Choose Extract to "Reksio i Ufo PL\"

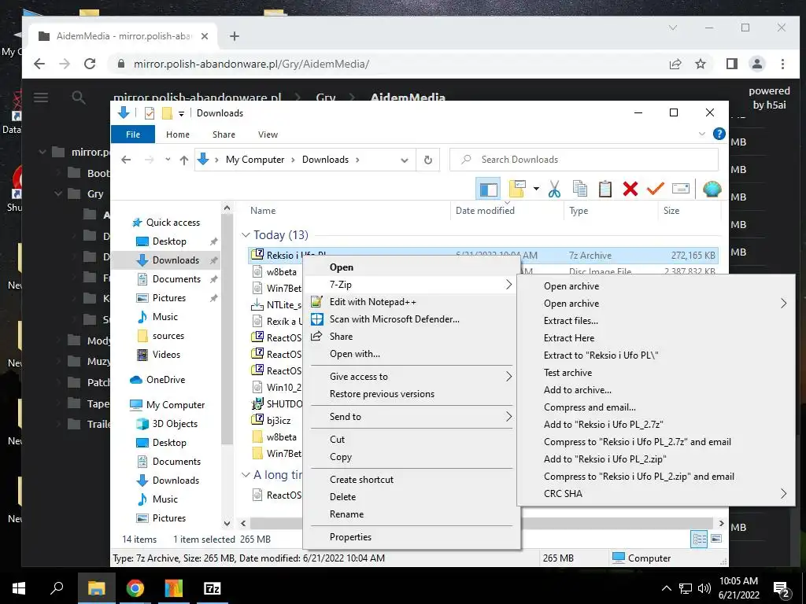(656, 355)
